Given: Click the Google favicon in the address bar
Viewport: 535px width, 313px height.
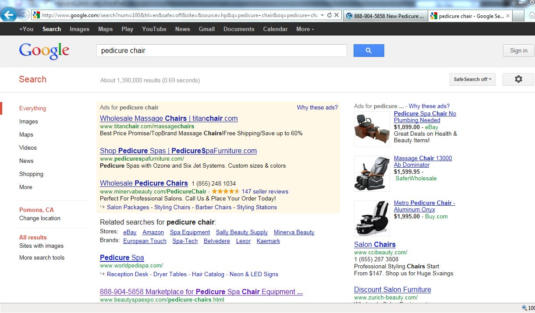Looking at the screenshot, I should coord(36,15).
